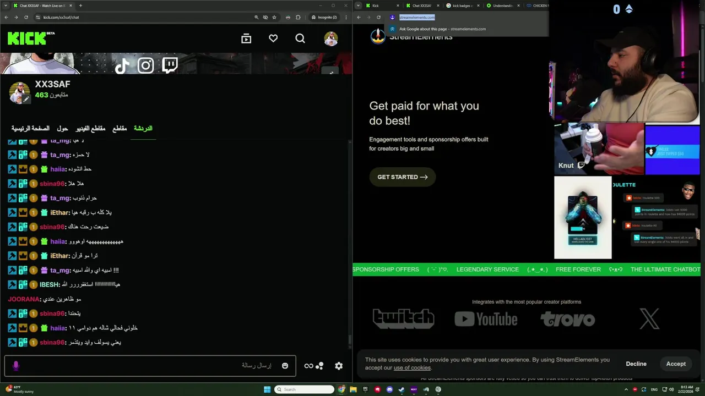Open the TikTok link on channel banner
705x396 pixels.
pyautogui.click(x=122, y=66)
